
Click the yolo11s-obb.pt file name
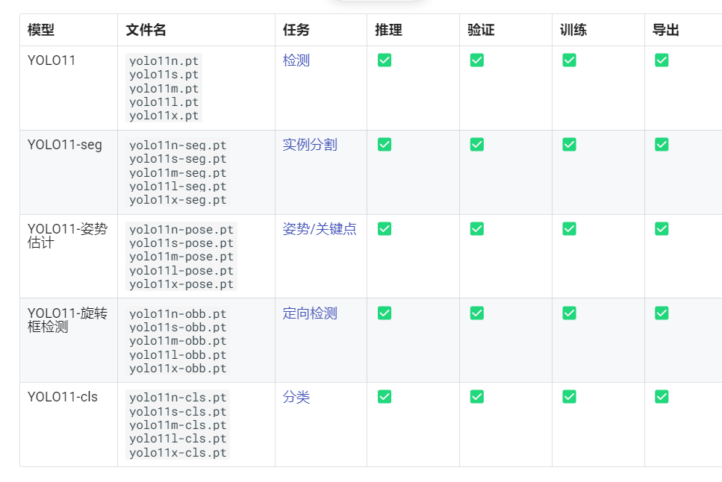[178, 328]
